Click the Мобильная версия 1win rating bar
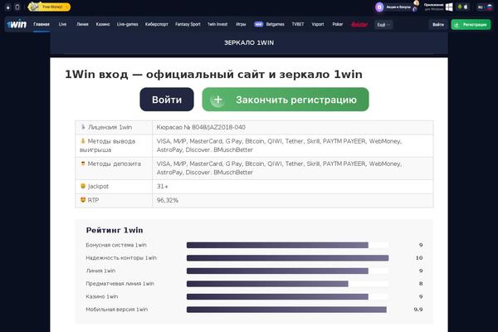Screen dimensions: 498x332 click(287, 310)
